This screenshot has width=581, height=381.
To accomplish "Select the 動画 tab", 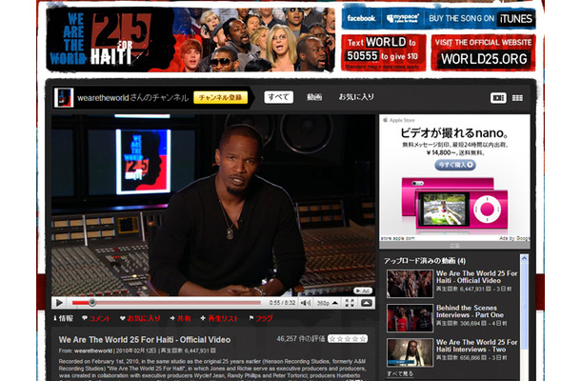I will click(x=314, y=97).
